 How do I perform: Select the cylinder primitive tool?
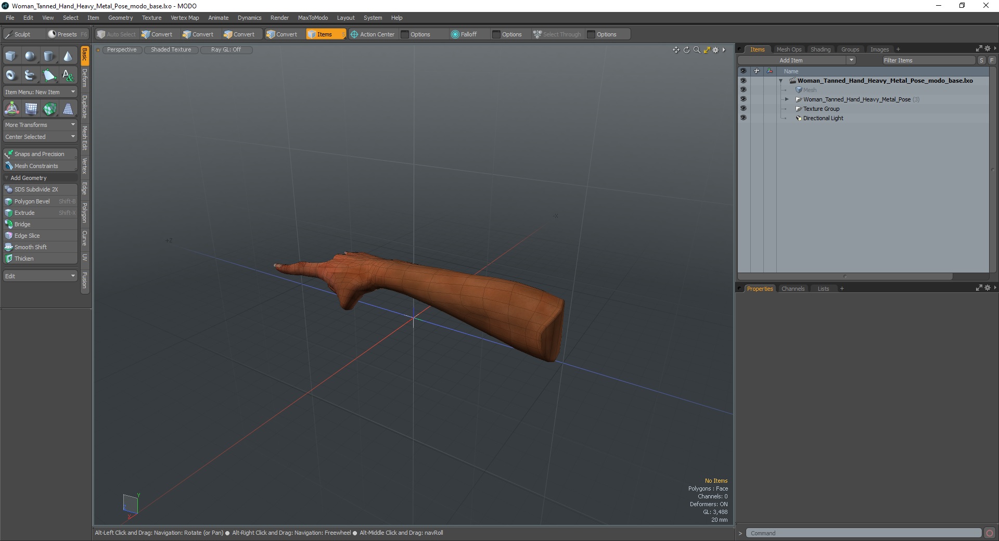coord(49,56)
